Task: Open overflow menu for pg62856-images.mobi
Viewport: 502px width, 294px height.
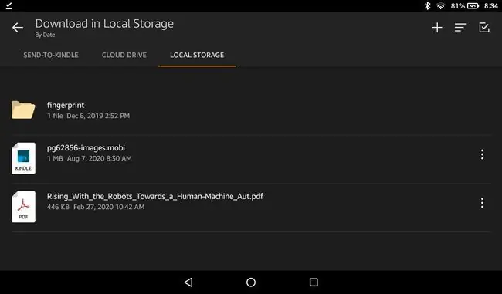Action: [x=482, y=154]
